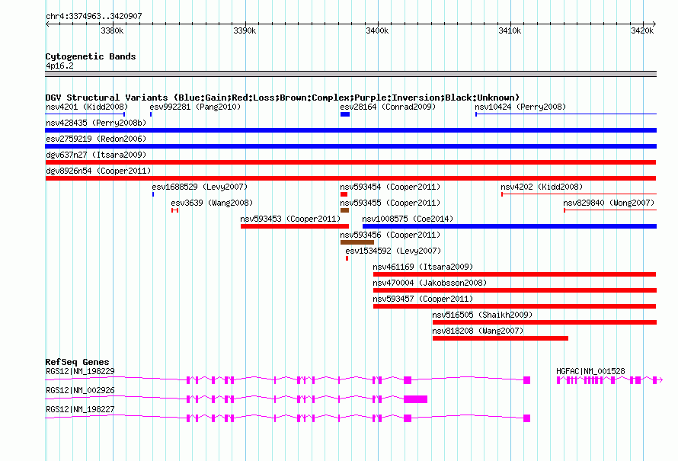Select the nsv593453 (Cooper2011) red loss bar
This screenshot has width=678, height=461.
(x=295, y=226)
